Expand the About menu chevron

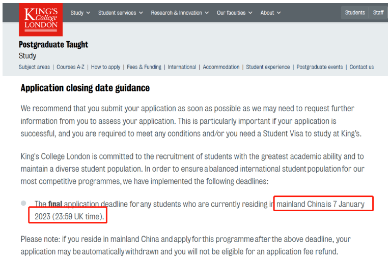(279, 13)
